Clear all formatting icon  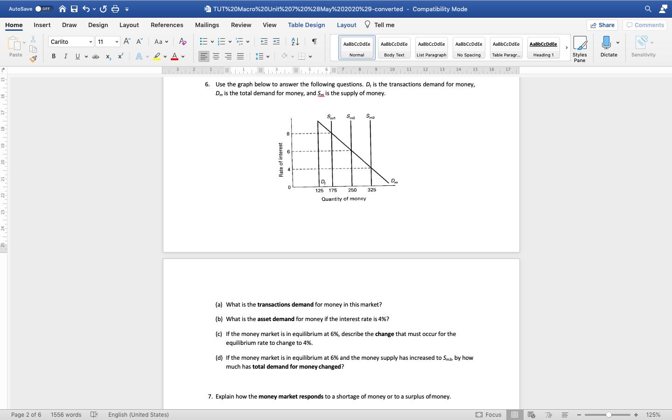183,42
